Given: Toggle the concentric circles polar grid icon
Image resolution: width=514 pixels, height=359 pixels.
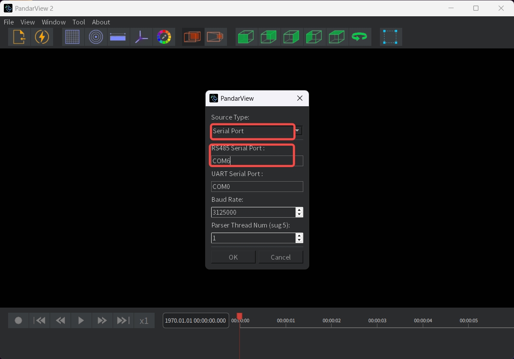Looking at the screenshot, I should [96, 37].
